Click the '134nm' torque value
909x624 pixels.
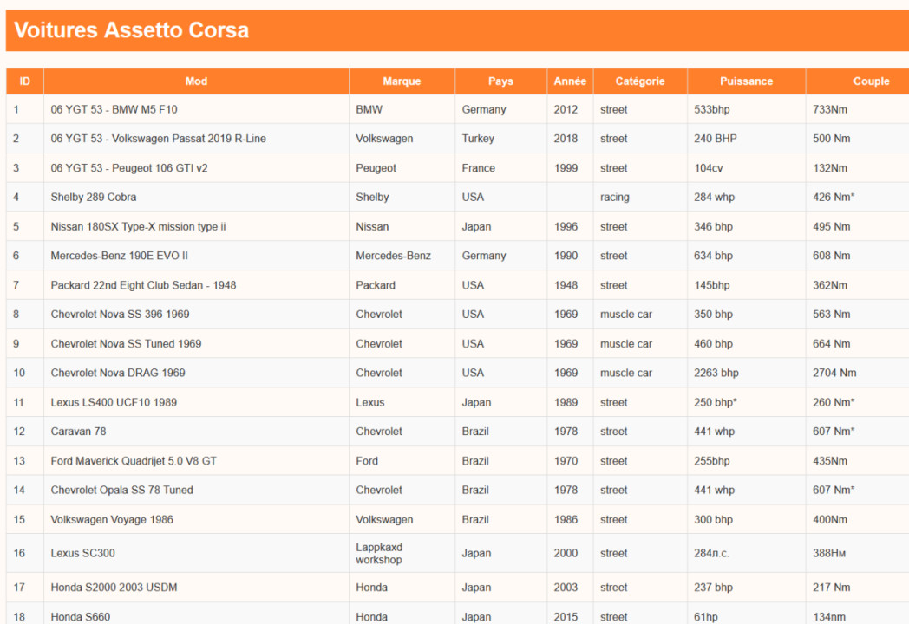coord(829,616)
